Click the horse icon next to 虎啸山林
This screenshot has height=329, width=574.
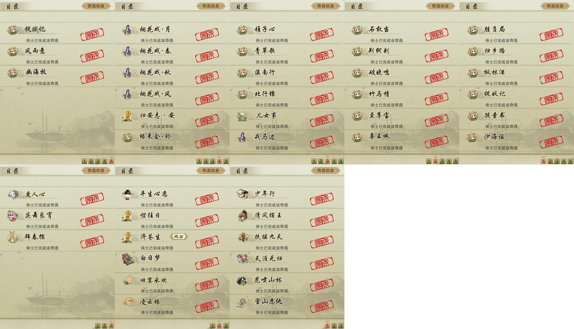242,280
